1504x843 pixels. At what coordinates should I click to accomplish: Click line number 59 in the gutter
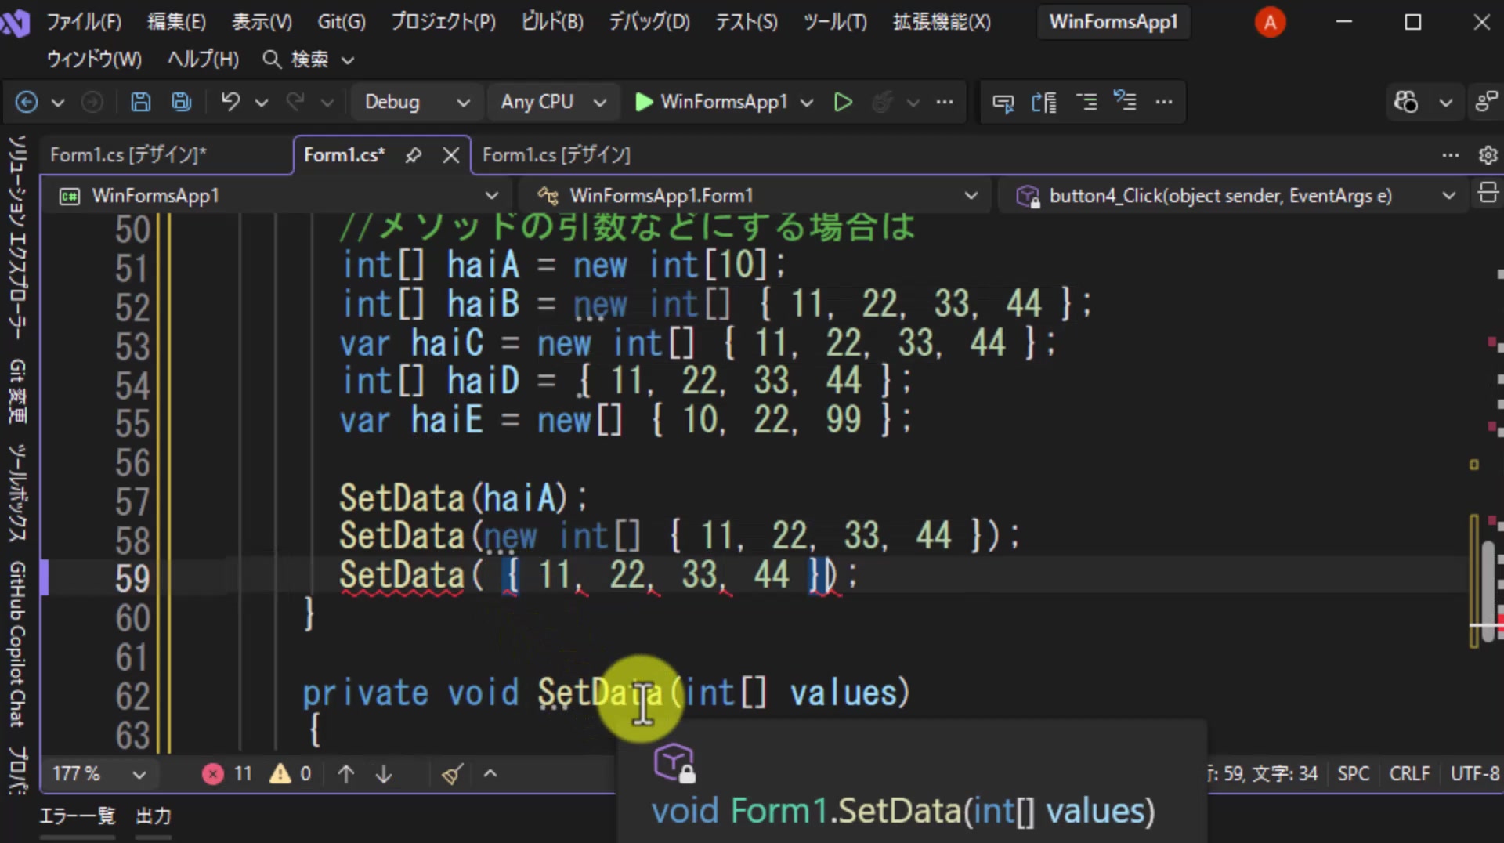click(x=132, y=578)
